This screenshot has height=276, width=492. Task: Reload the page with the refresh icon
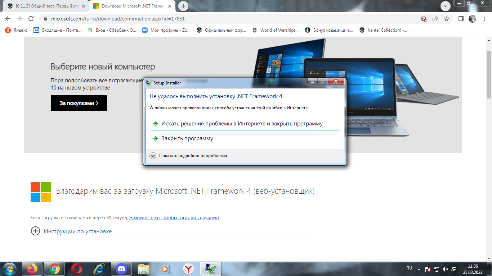[x=31, y=19]
